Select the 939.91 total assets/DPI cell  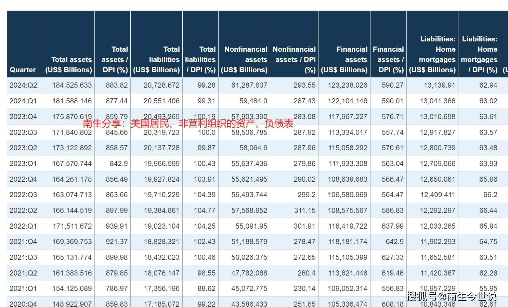coord(117,226)
